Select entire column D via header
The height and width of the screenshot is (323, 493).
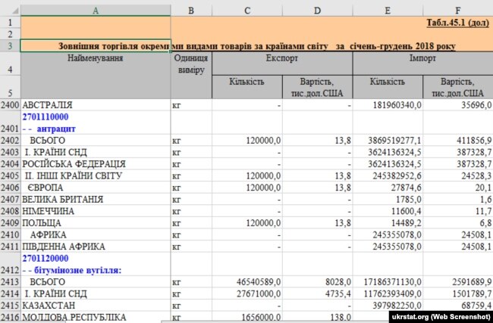coord(317,9)
